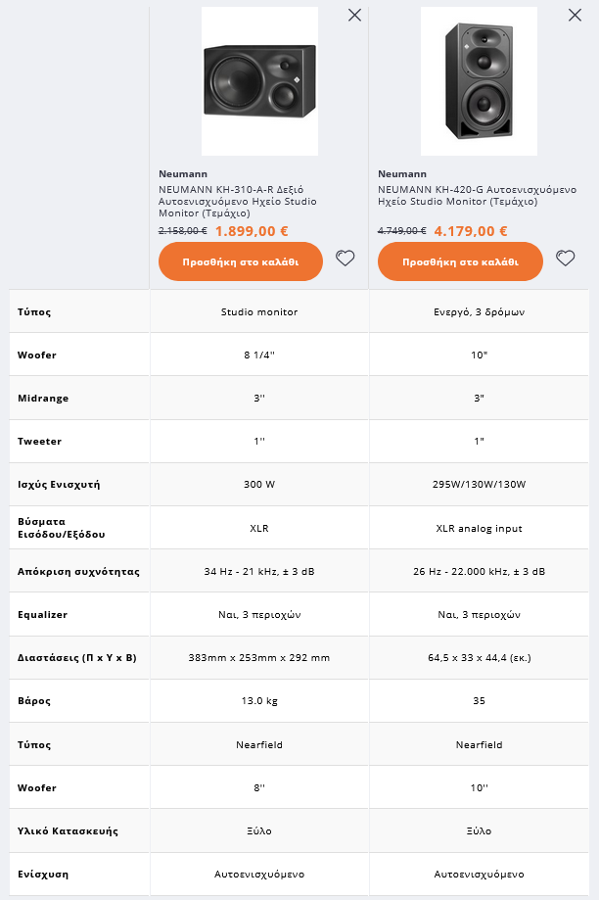Click the 1.899,00 € sale price
The width and height of the screenshot is (599, 900).
[x=252, y=232]
